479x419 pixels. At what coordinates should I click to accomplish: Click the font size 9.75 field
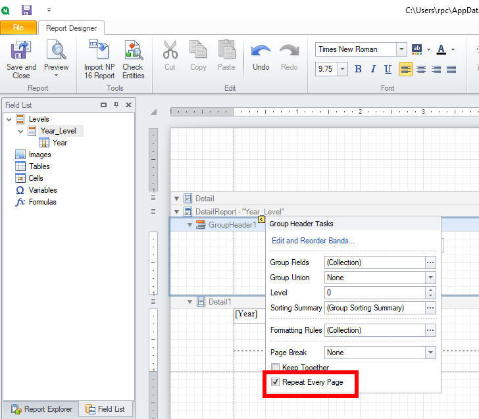326,69
